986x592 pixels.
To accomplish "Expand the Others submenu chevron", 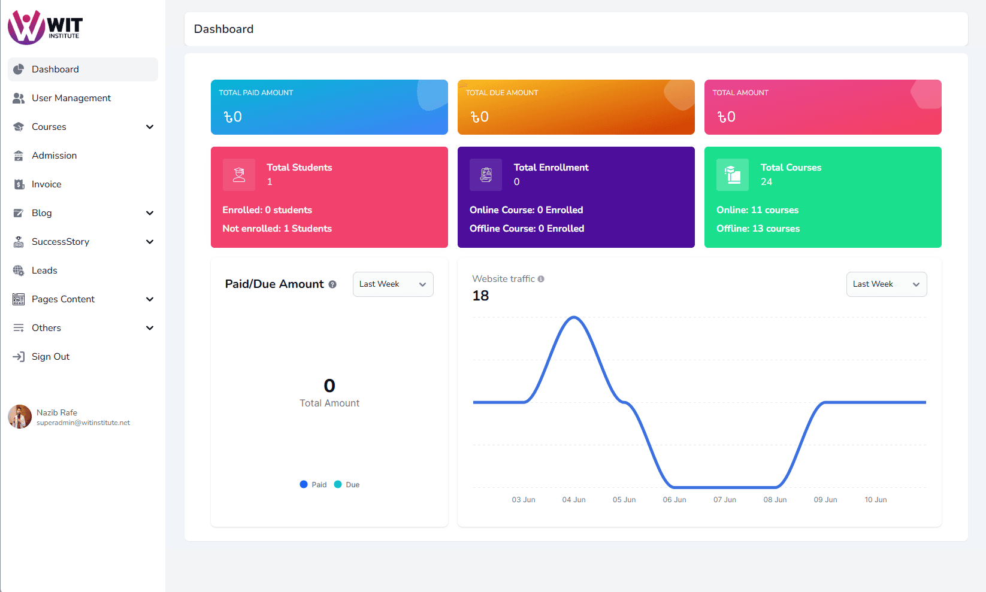I will pyautogui.click(x=150, y=328).
